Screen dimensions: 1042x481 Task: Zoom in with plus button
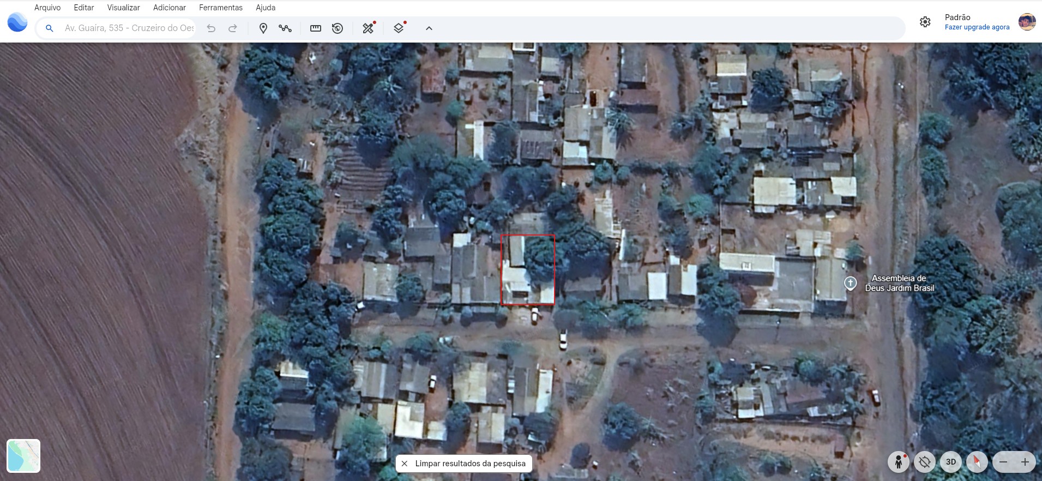[x=1025, y=462]
